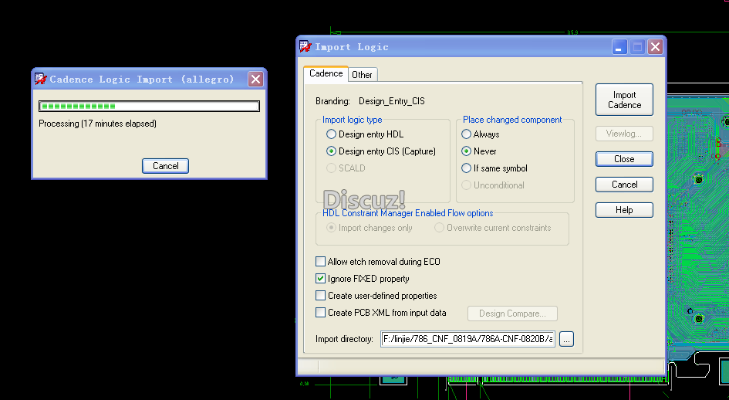This screenshot has width=729, height=400.
Task: Cancel the Cadence Logic Import progress
Action: pyautogui.click(x=166, y=166)
